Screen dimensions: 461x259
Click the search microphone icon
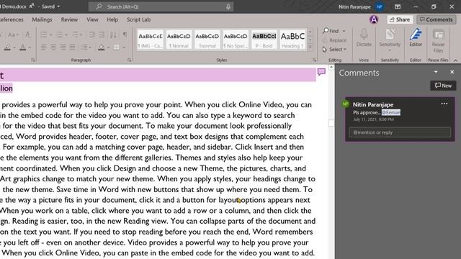click(228, 6)
